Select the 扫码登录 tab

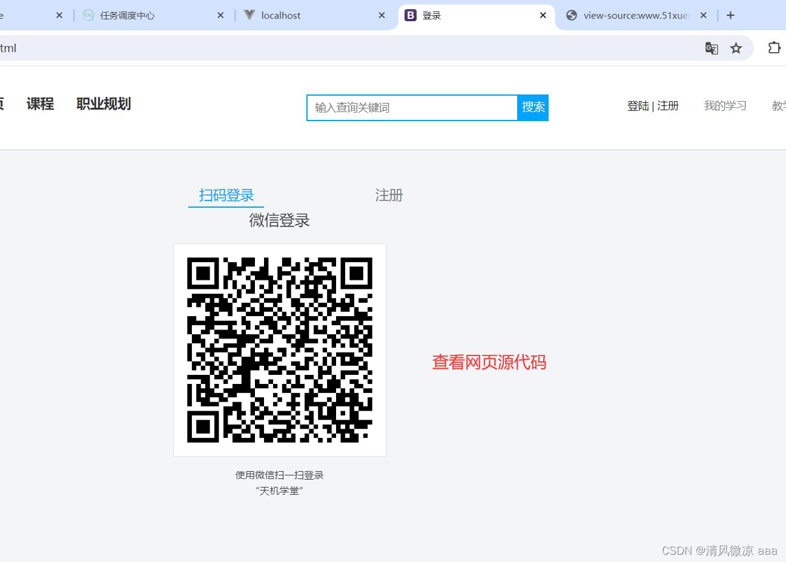click(226, 195)
